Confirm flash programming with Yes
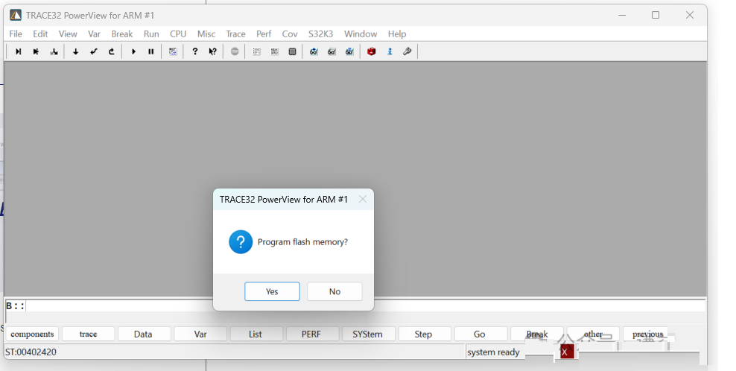The image size is (736, 371). (272, 291)
